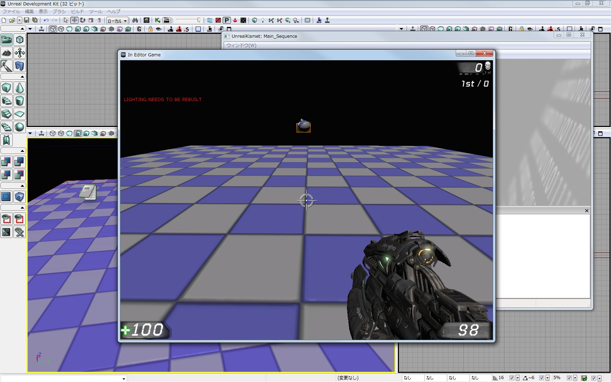Open the ローカル coordinate system dropdown
The image size is (611, 382).
tap(117, 21)
